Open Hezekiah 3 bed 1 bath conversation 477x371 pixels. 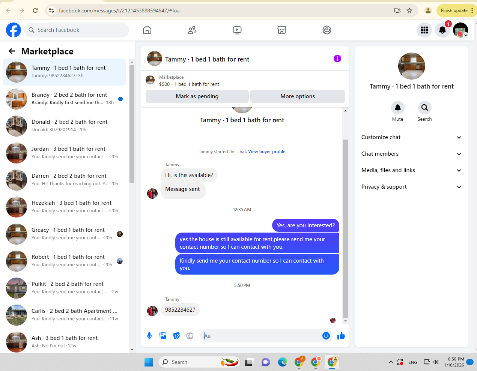[x=65, y=207]
